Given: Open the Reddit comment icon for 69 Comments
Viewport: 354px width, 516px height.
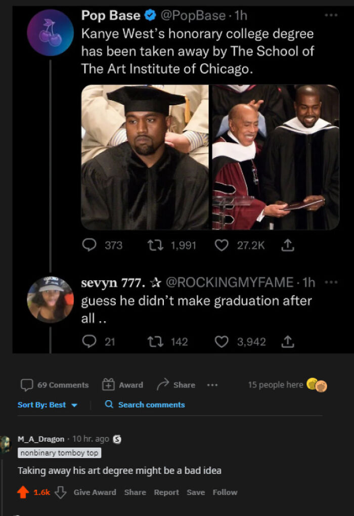Looking at the screenshot, I should click(x=27, y=385).
